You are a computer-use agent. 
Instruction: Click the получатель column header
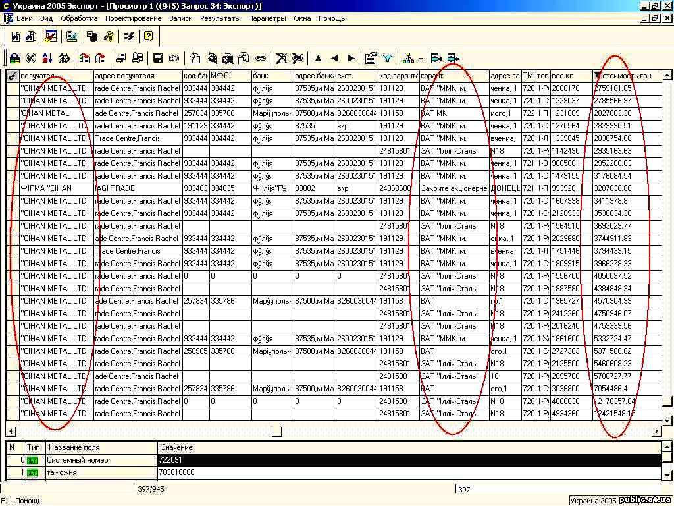(56, 76)
